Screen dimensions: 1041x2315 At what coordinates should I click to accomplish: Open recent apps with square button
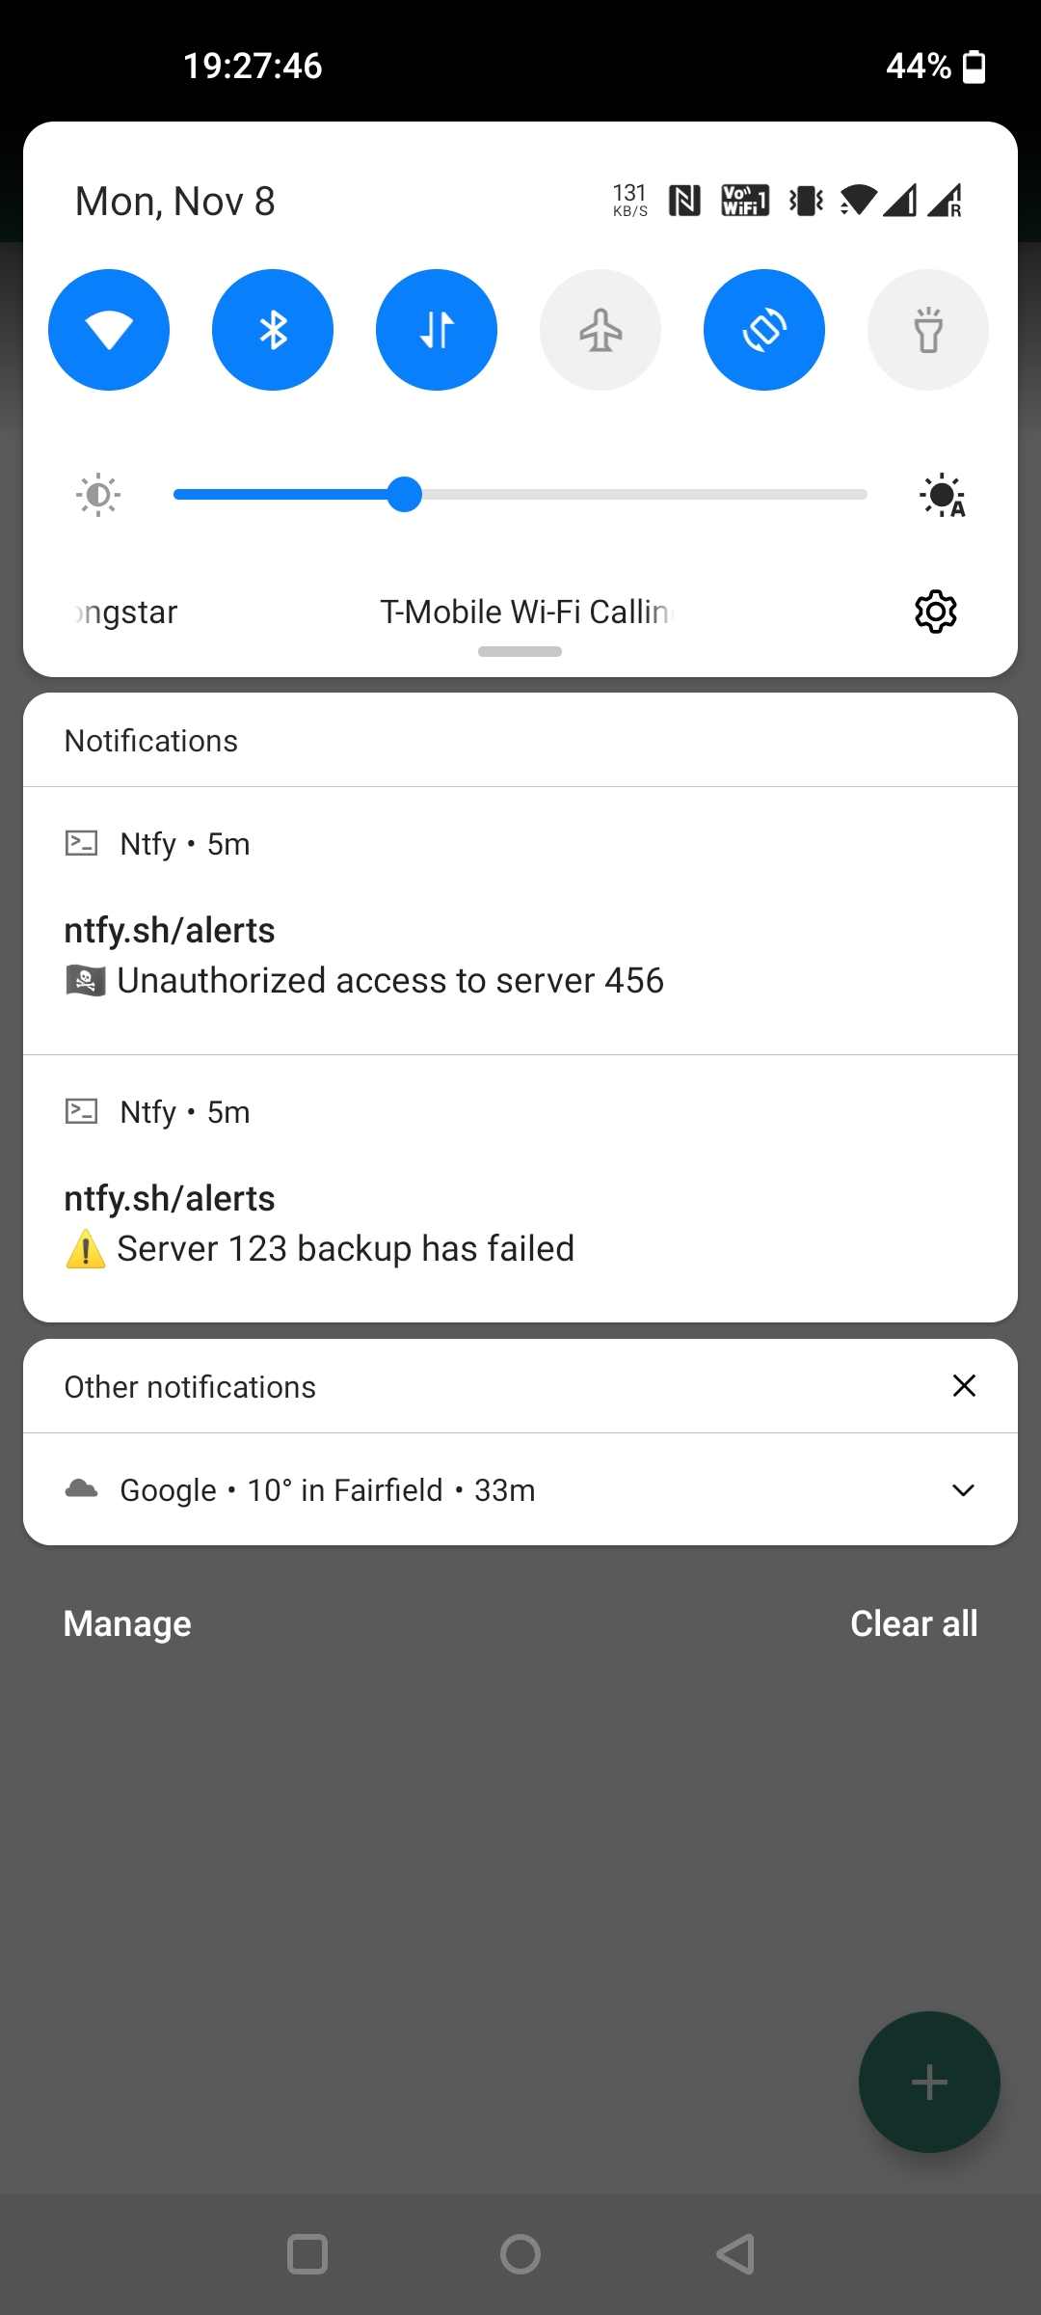[307, 2255]
